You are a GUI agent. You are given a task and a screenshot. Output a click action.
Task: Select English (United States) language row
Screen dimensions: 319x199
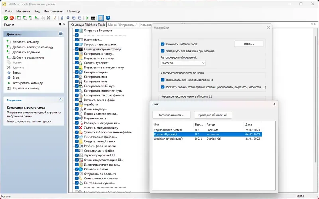[x=207, y=130]
